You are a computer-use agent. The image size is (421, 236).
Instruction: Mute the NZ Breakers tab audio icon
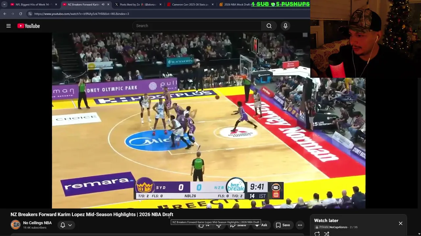tap(103, 5)
